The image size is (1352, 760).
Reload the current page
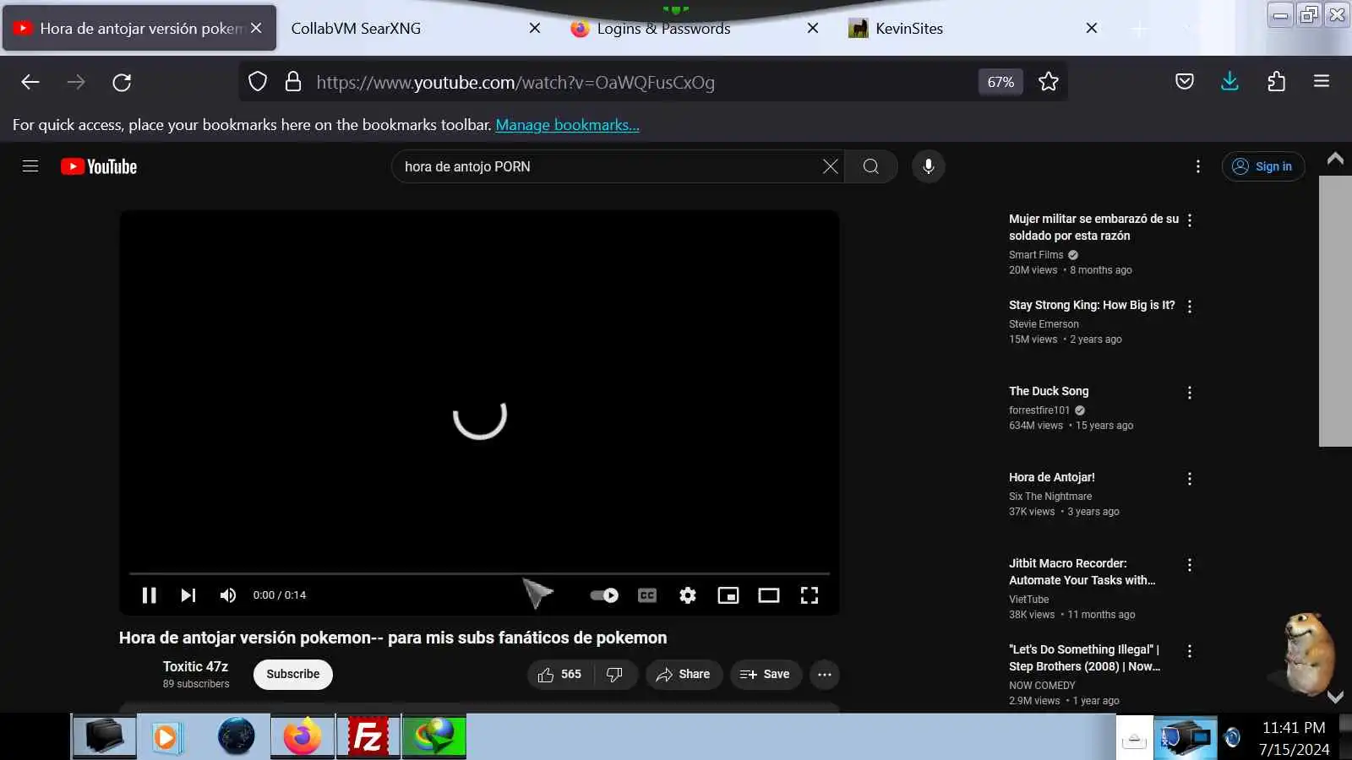[x=122, y=82]
